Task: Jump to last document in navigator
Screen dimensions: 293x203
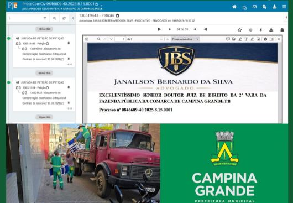Action: point(205,29)
